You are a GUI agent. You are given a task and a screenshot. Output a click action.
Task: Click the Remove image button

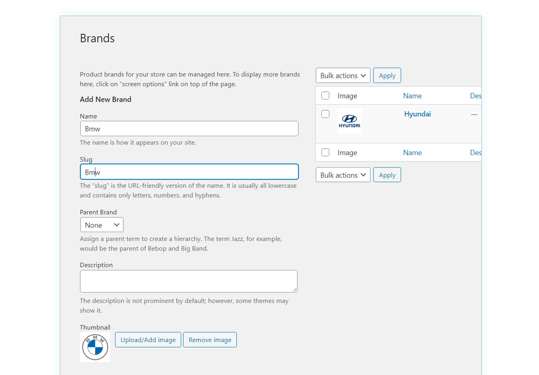pyautogui.click(x=210, y=339)
